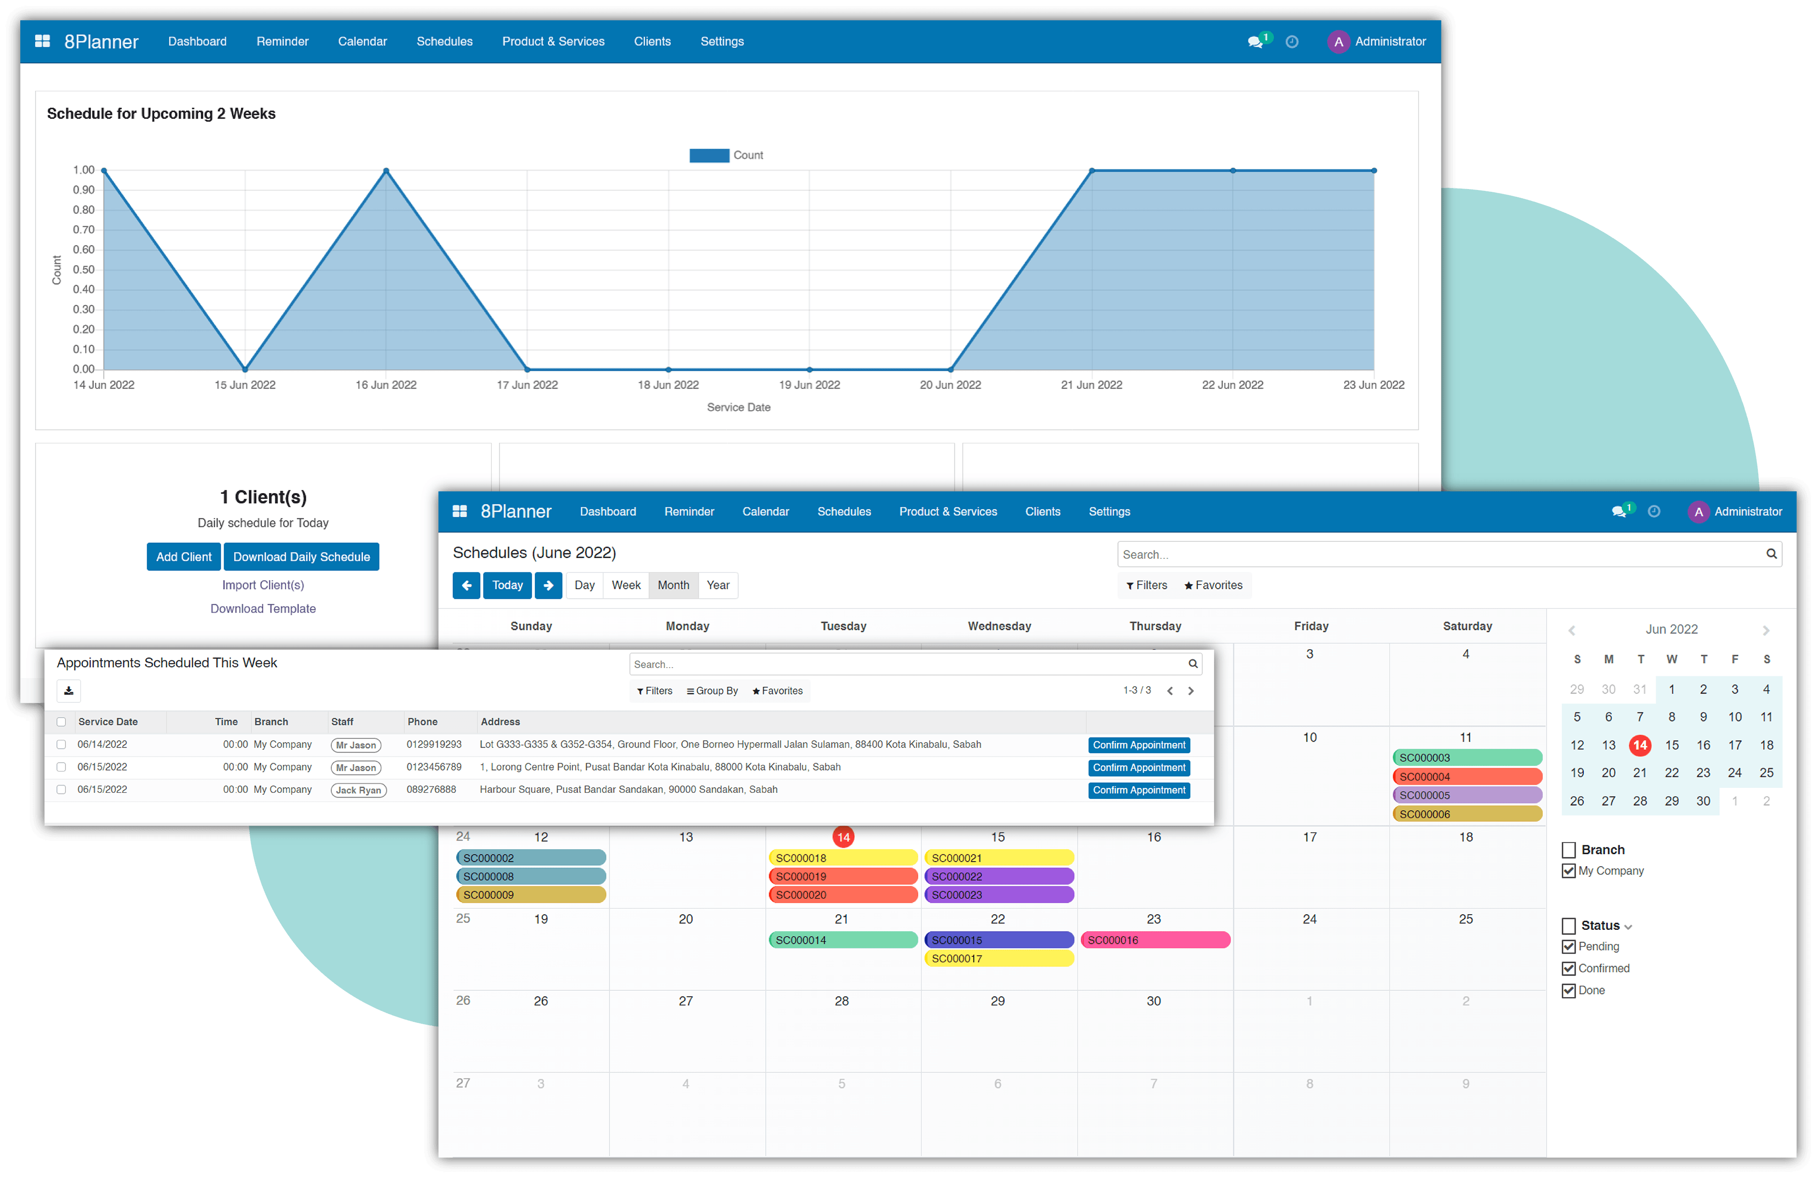Open apps grid icon in Dashboard window

tap(43, 41)
